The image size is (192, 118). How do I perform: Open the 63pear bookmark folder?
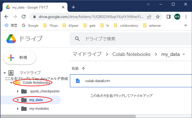pyautogui.click(x=70, y=26)
